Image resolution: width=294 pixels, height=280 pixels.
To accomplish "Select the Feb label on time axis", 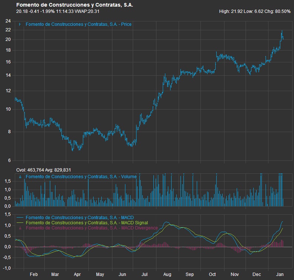I will tap(34, 274).
